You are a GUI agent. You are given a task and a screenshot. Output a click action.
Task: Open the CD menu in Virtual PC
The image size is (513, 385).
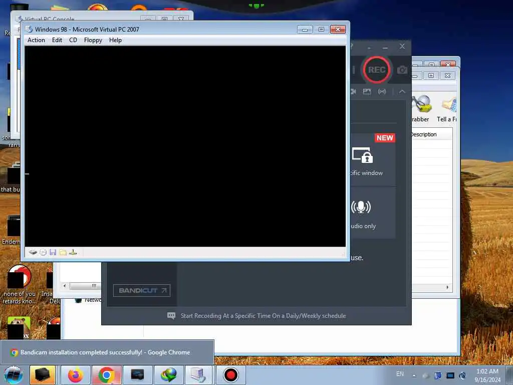click(73, 40)
